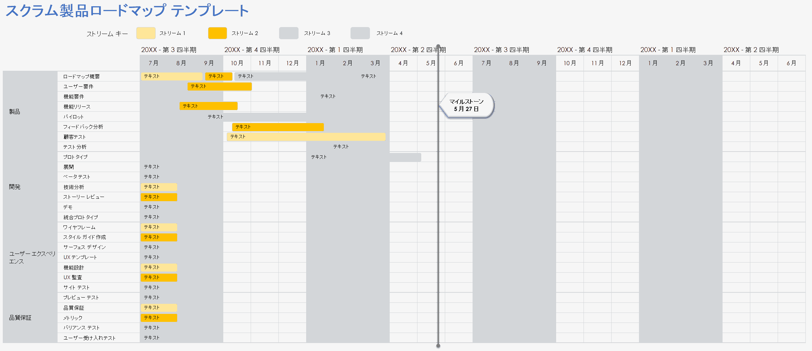Select the ストリーム 3 gray swatch
Screen dimensions: 812x351
click(x=289, y=33)
